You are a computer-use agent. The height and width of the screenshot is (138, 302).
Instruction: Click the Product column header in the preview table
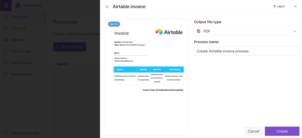pos(120,70)
